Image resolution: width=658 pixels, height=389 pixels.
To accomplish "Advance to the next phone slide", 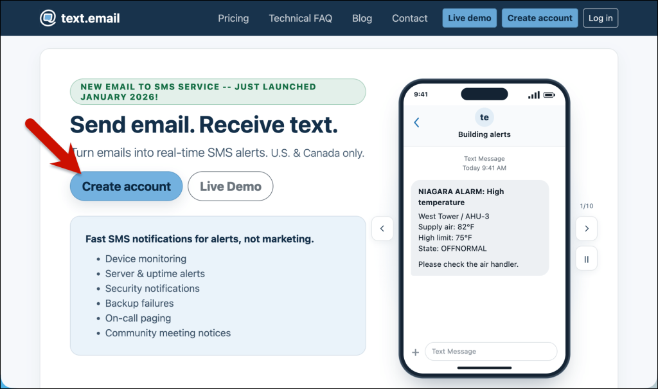I will pyautogui.click(x=587, y=228).
